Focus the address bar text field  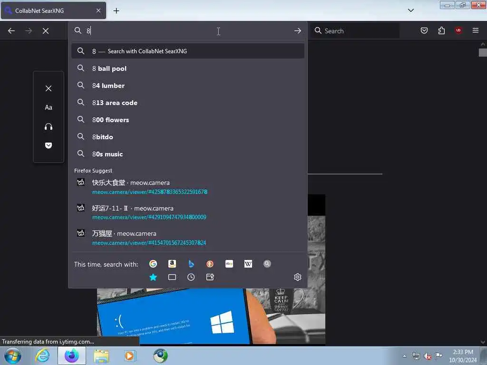coord(186,31)
